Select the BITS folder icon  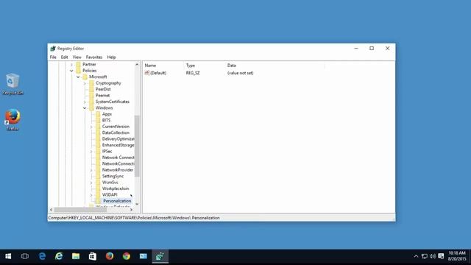click(x=98, y=120)
